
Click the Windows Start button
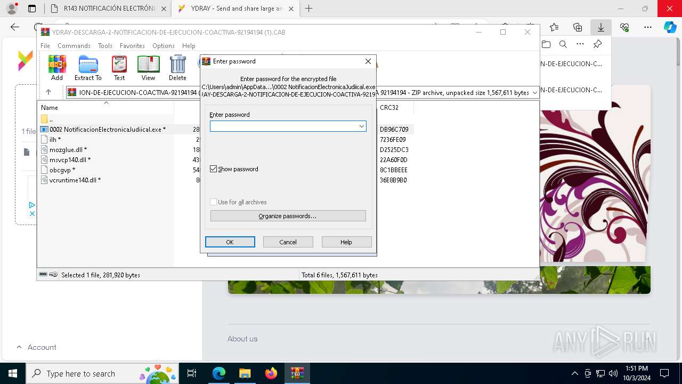12,373
